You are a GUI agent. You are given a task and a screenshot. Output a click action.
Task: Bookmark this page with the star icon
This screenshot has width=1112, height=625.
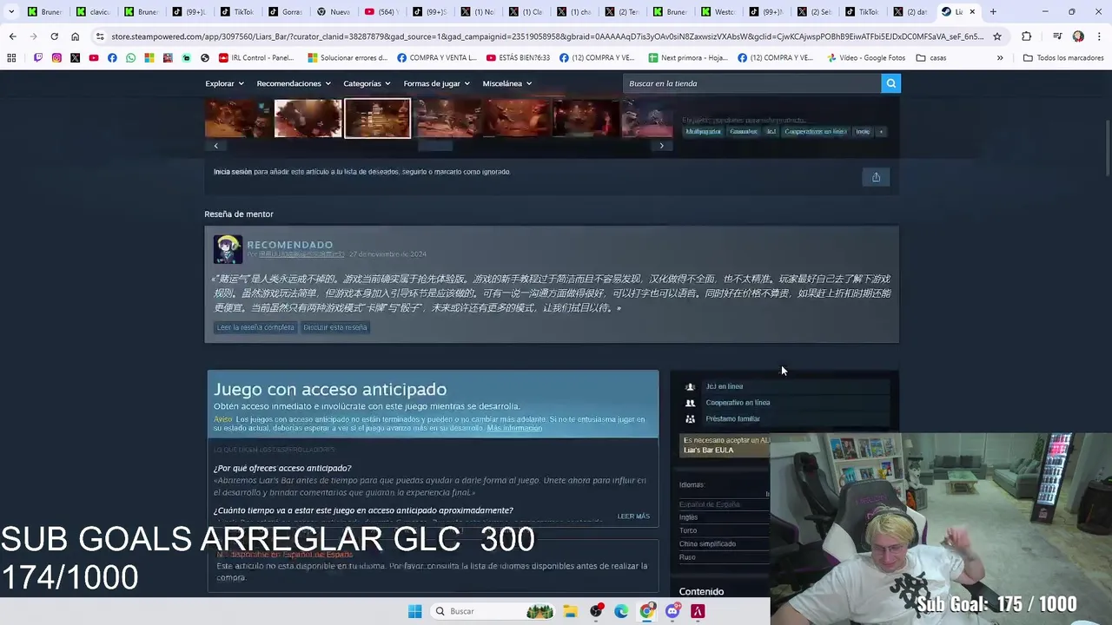[x=997, y=36]
